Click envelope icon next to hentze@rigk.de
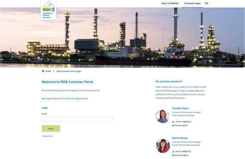 click(x=173, y=155)
